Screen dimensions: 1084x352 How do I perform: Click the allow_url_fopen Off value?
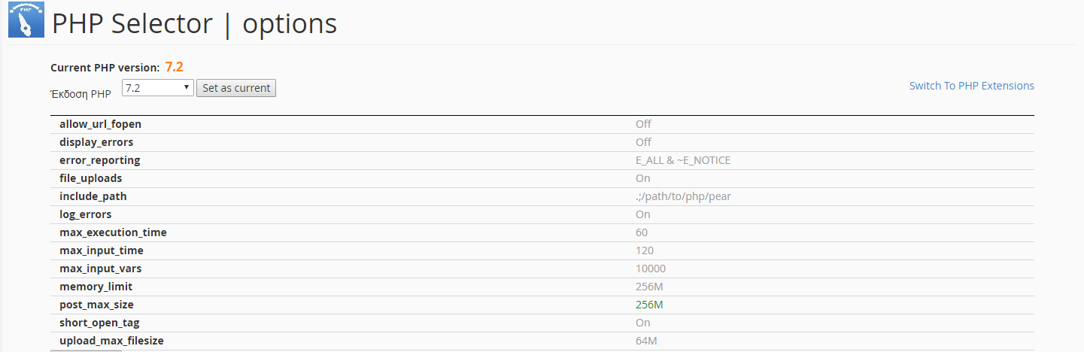point(643,124)
